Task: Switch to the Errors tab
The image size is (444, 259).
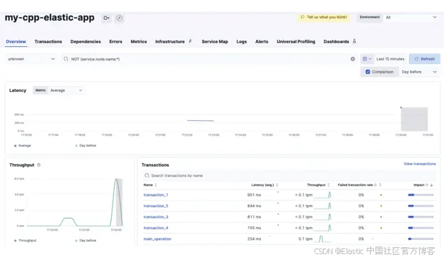Action: click(x=115, y=41)
